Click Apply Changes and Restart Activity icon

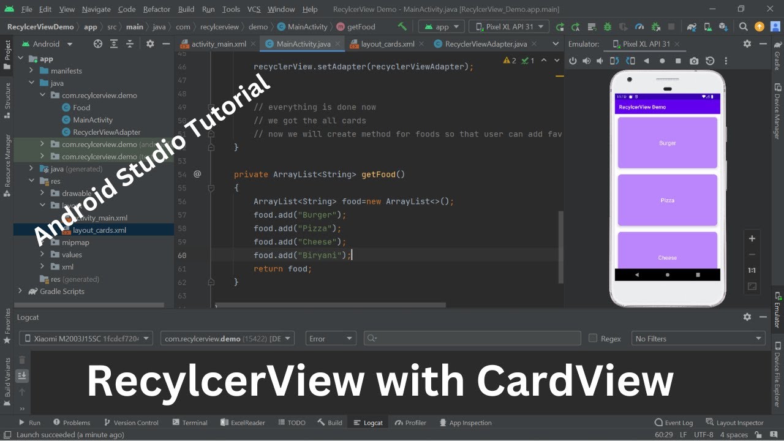pyautogui.click(x=575, y=26)
